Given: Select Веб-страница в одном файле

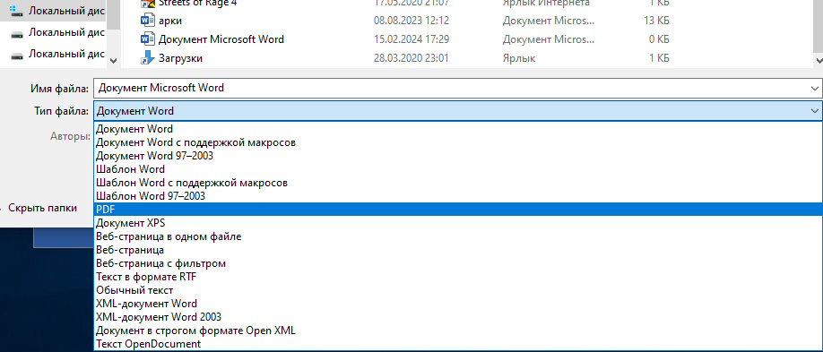Looking at the screenshot, I should click(x=458, y=236).
